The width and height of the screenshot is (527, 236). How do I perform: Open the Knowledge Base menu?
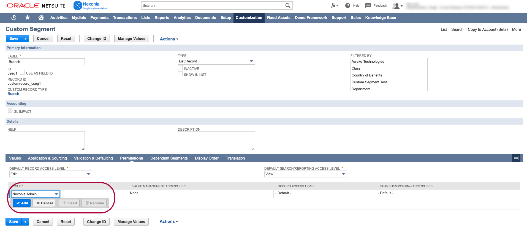click(x=381, y=18)
